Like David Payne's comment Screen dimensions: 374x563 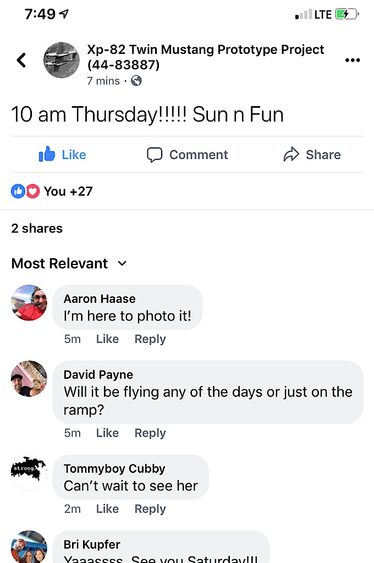tap(107, 433)
